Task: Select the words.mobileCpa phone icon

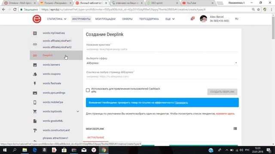Action: (x=35, y=102)
